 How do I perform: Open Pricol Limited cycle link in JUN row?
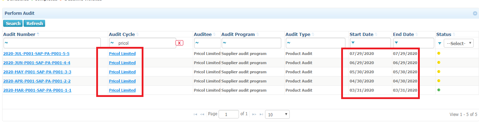(122, 63)
